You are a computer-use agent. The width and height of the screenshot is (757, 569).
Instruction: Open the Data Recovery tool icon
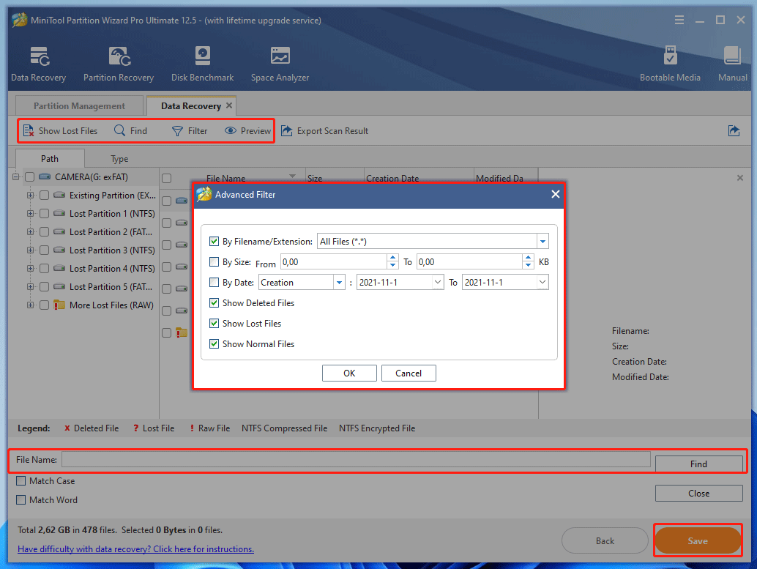tap(39, 56)
